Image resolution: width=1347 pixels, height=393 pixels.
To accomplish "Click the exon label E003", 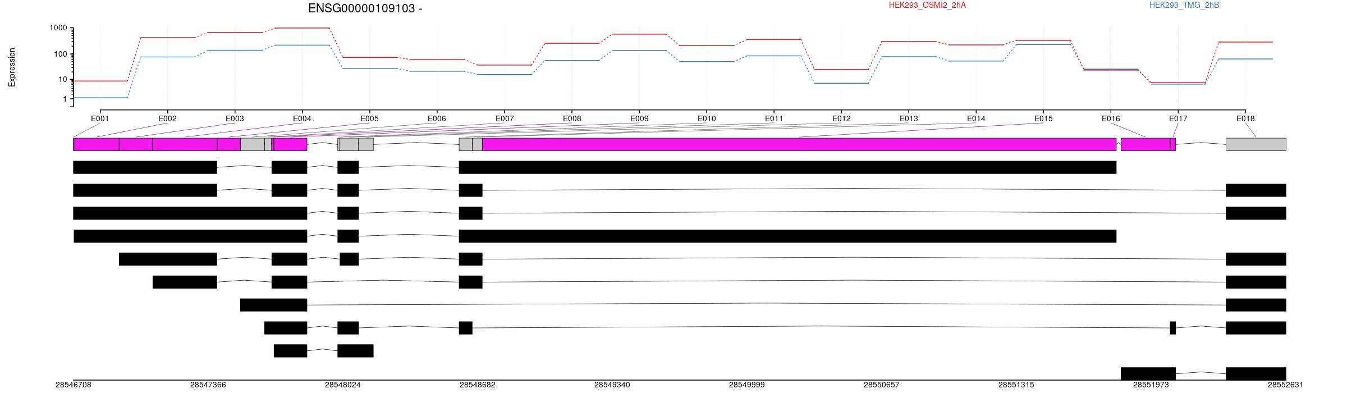I will (x=235, y=118).
